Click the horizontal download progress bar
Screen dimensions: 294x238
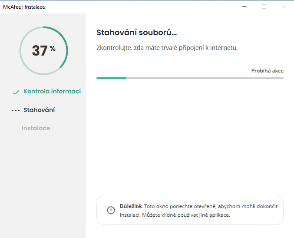190,78
